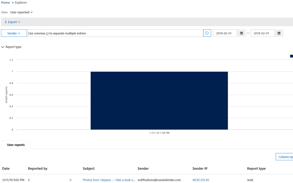Click sender IP 40.92.255.92 link
This screenshot has width=293, height=183.
pos(201,180)
